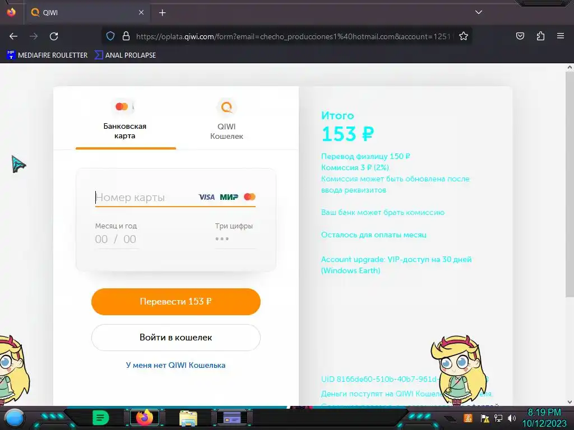This screenshot has height=430, width=574.
Task: Open the Firefox hamburger menu
Action: tap(561, 36)
